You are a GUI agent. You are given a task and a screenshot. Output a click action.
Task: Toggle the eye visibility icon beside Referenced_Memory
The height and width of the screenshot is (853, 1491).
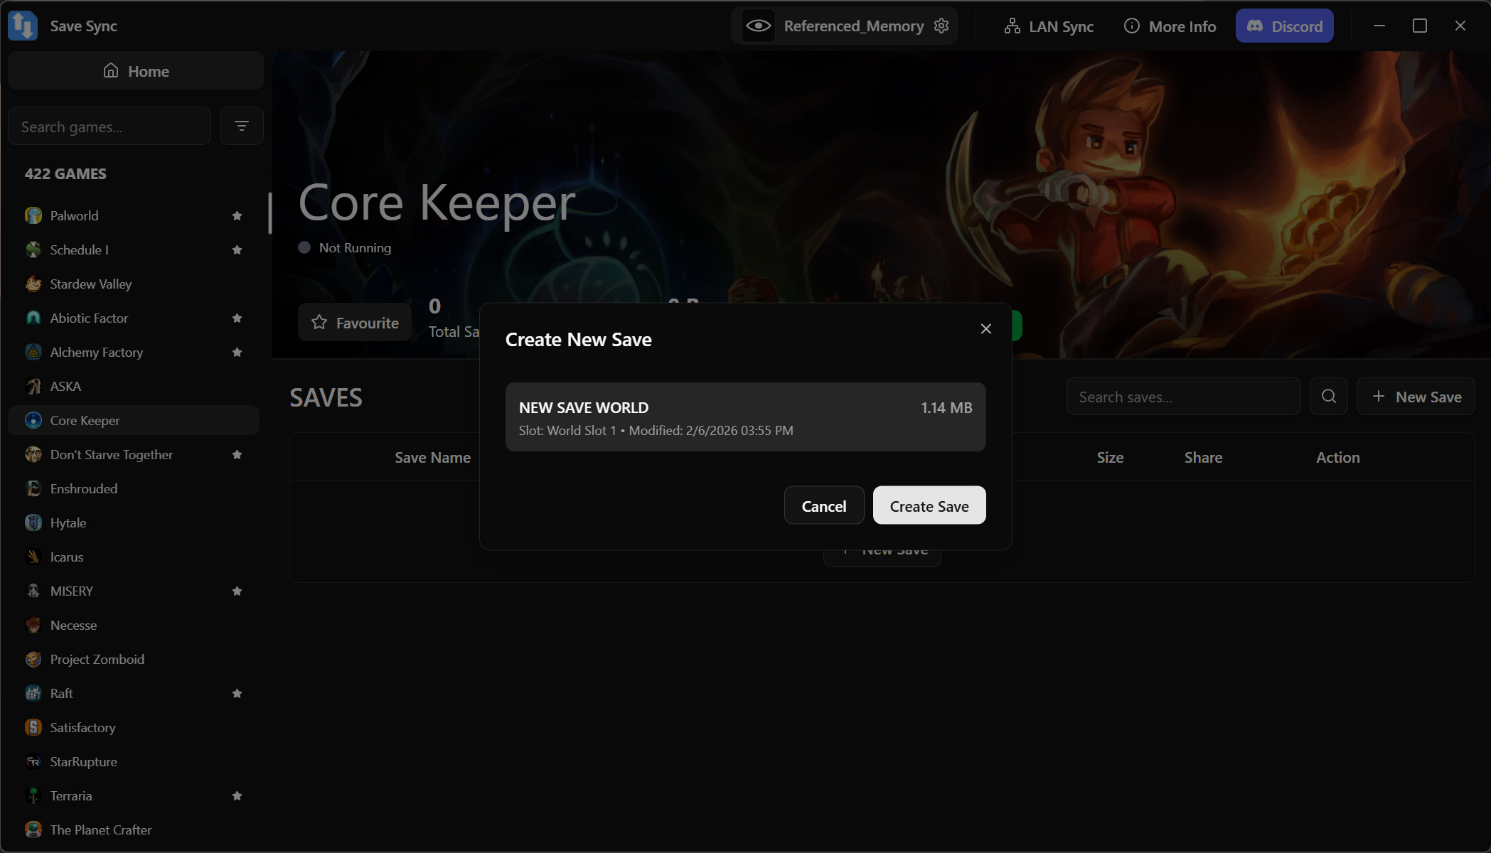pyautogui.click(x=759, y=26)
